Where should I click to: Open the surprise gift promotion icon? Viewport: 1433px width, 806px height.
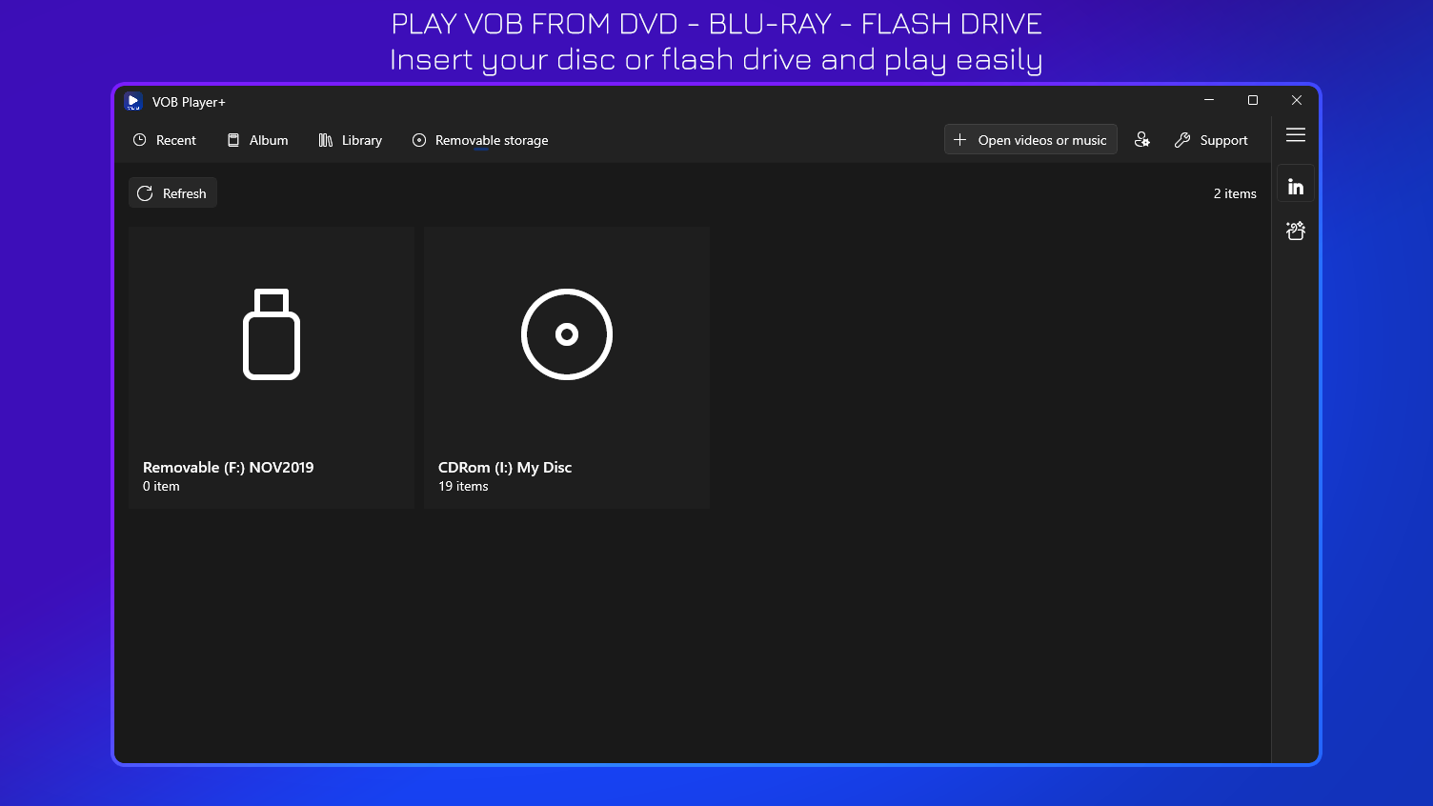coord(1296,230)
